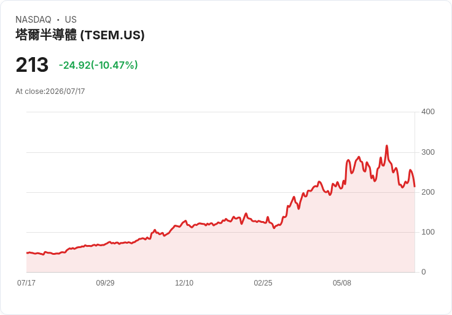
Task: Click the 200 y-axis value label
Action: pos(428,192)
